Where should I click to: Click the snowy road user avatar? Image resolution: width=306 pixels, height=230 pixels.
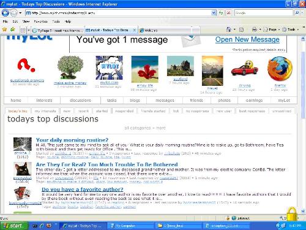23,144
